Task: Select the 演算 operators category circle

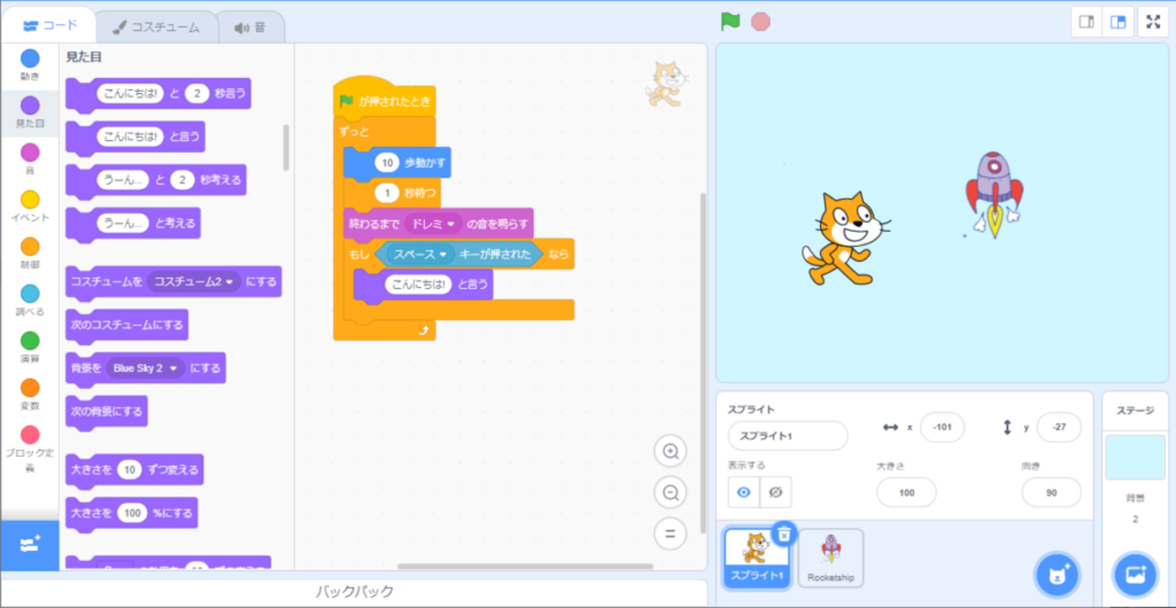Action: point(30,341)
